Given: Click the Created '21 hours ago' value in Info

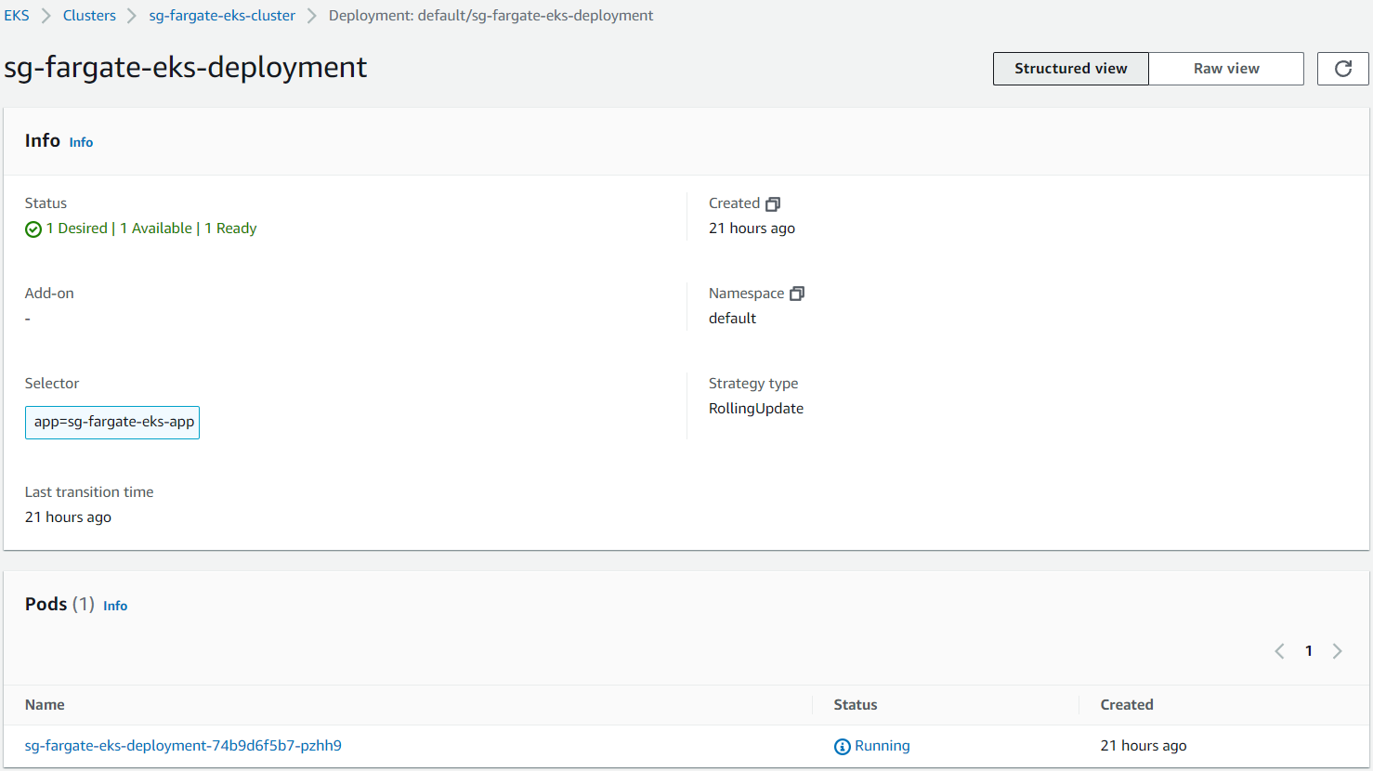Looking at the screenshot, I should [x=752, y=229].
